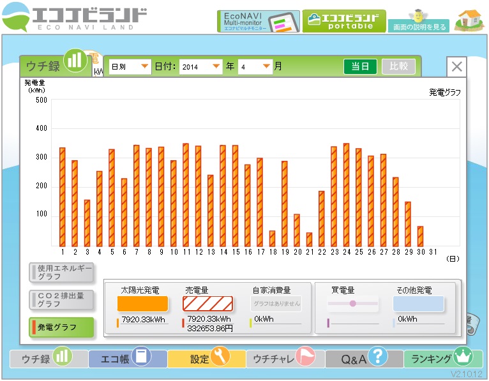Screen dimensions: 489x381
Task: Select the 発電グラフ button
Action: click(x=61, y=327)
